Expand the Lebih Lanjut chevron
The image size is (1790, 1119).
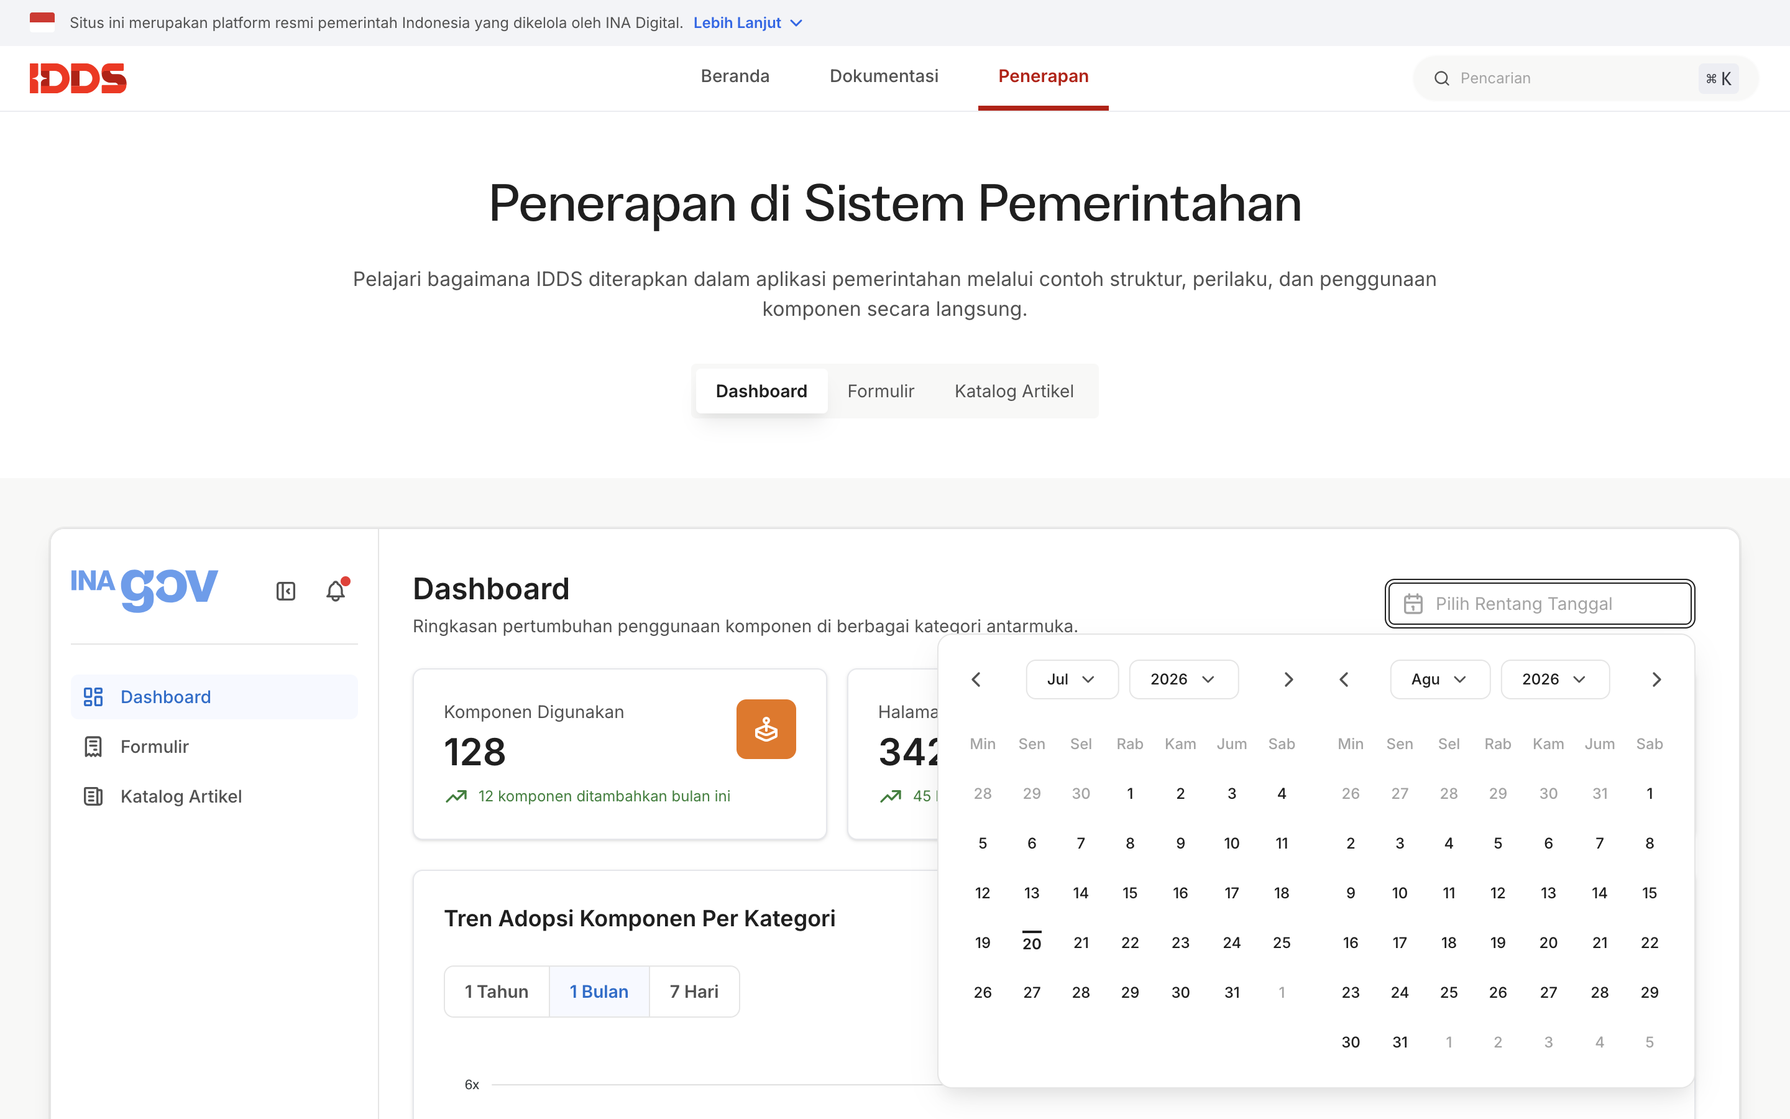tap(797, 23)
